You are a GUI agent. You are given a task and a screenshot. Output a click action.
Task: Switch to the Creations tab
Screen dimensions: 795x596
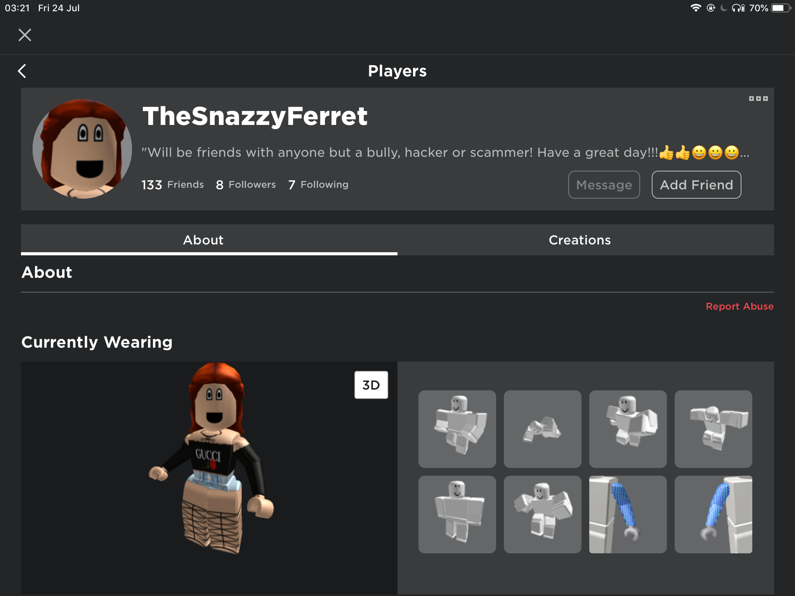[578, 240]
